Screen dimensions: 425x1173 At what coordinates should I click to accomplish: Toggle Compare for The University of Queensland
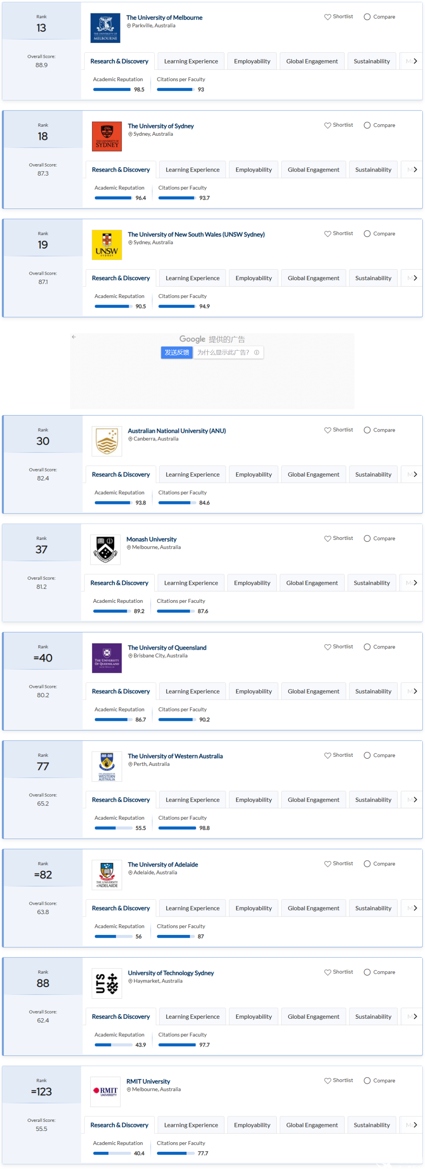point(367,647)
